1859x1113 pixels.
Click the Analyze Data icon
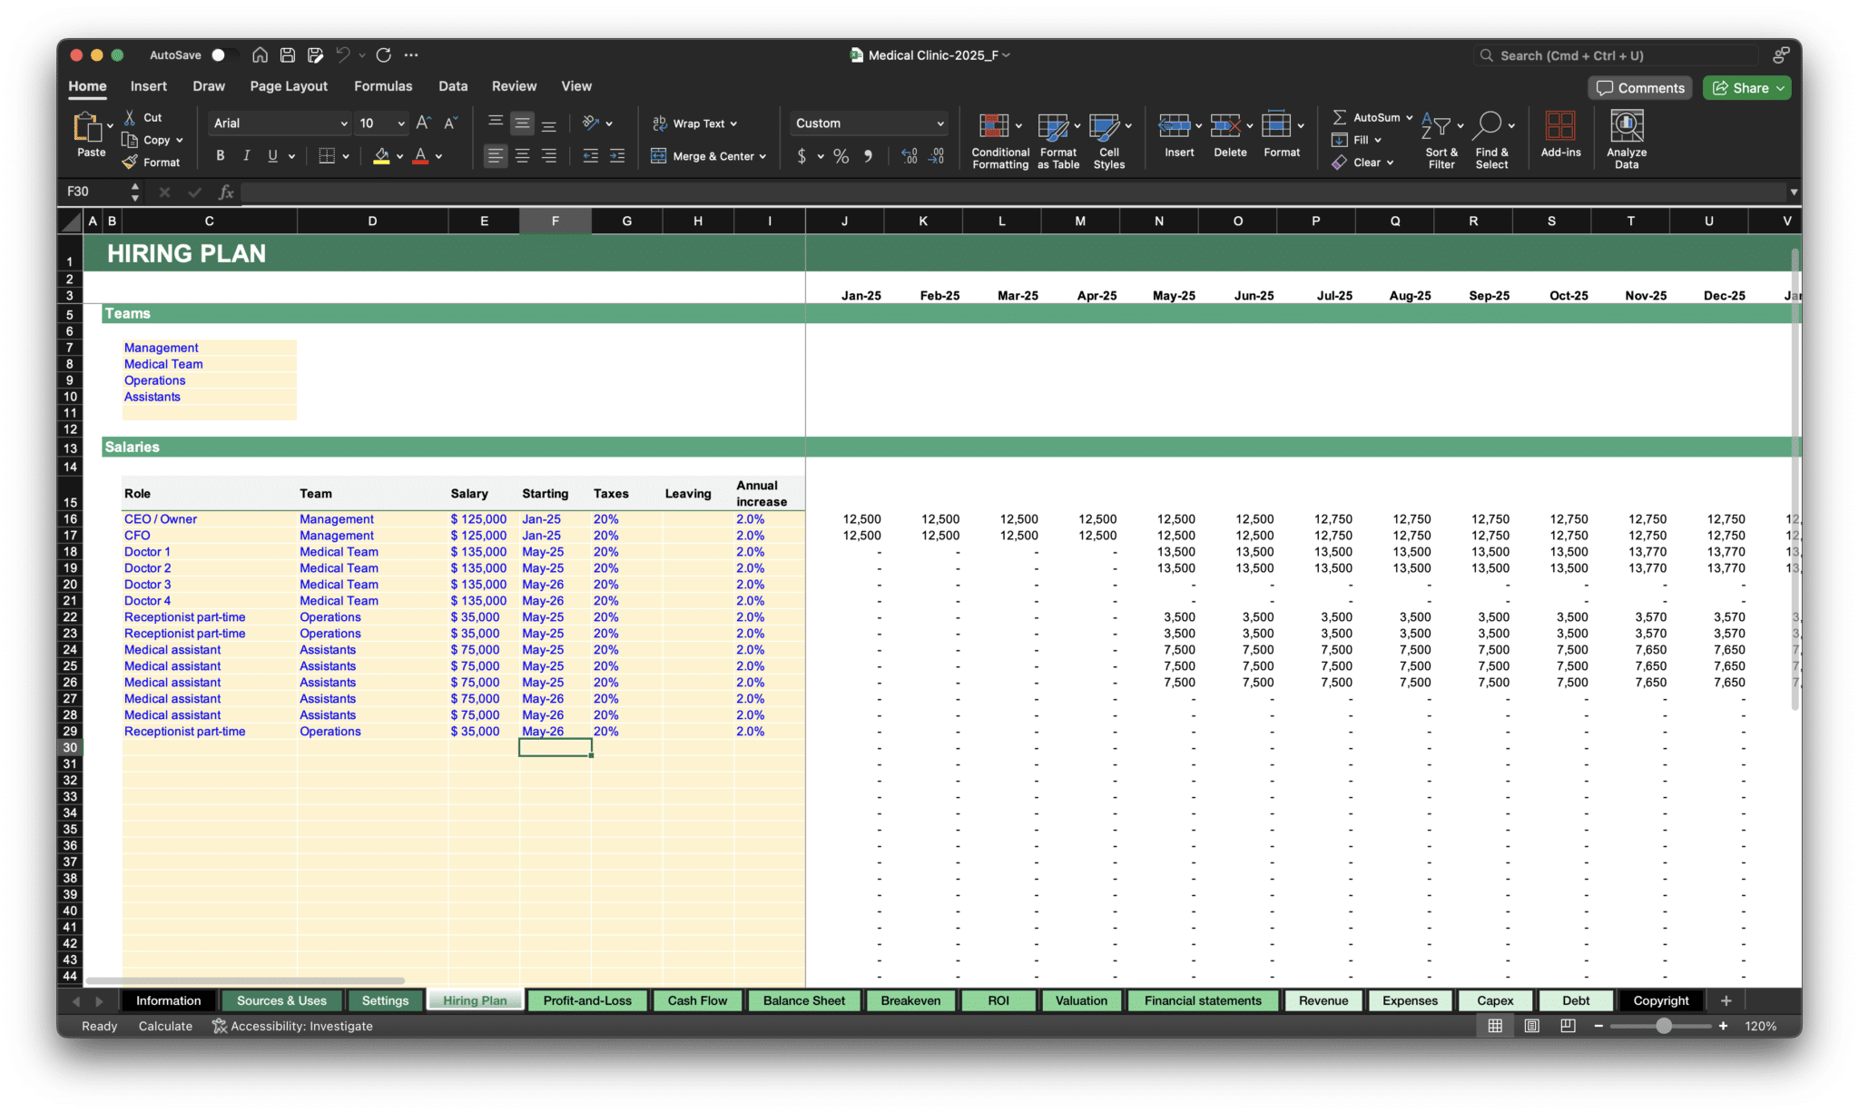(1627, 125)
